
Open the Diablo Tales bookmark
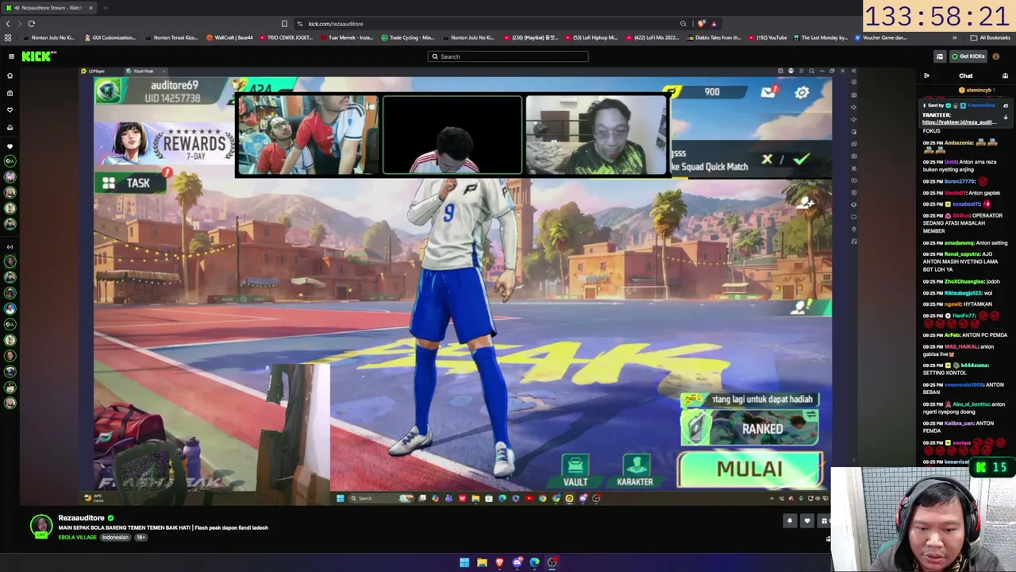click(714, 37)
